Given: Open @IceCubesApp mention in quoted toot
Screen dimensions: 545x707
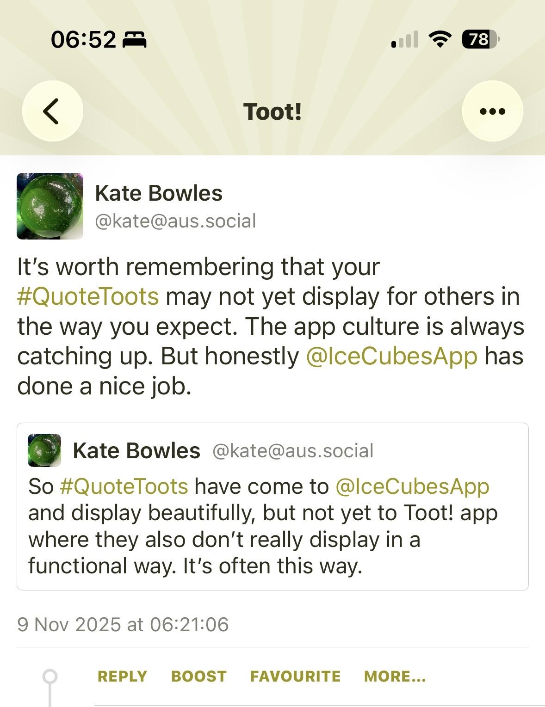Looking at the screenshot, I should (x=412, y=486).
